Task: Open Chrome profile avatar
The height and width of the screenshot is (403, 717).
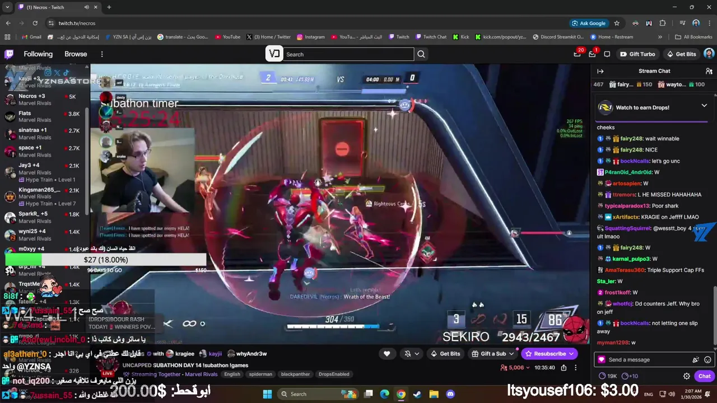Action: tap(696, 23)
